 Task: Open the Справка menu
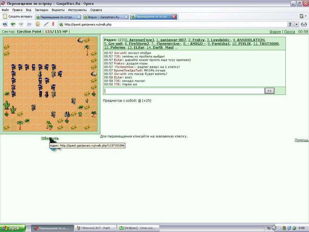point(96,10)
